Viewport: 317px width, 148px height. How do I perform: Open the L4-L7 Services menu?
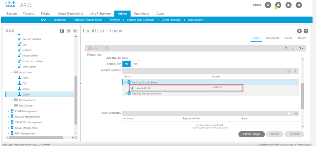pos(100,14)
